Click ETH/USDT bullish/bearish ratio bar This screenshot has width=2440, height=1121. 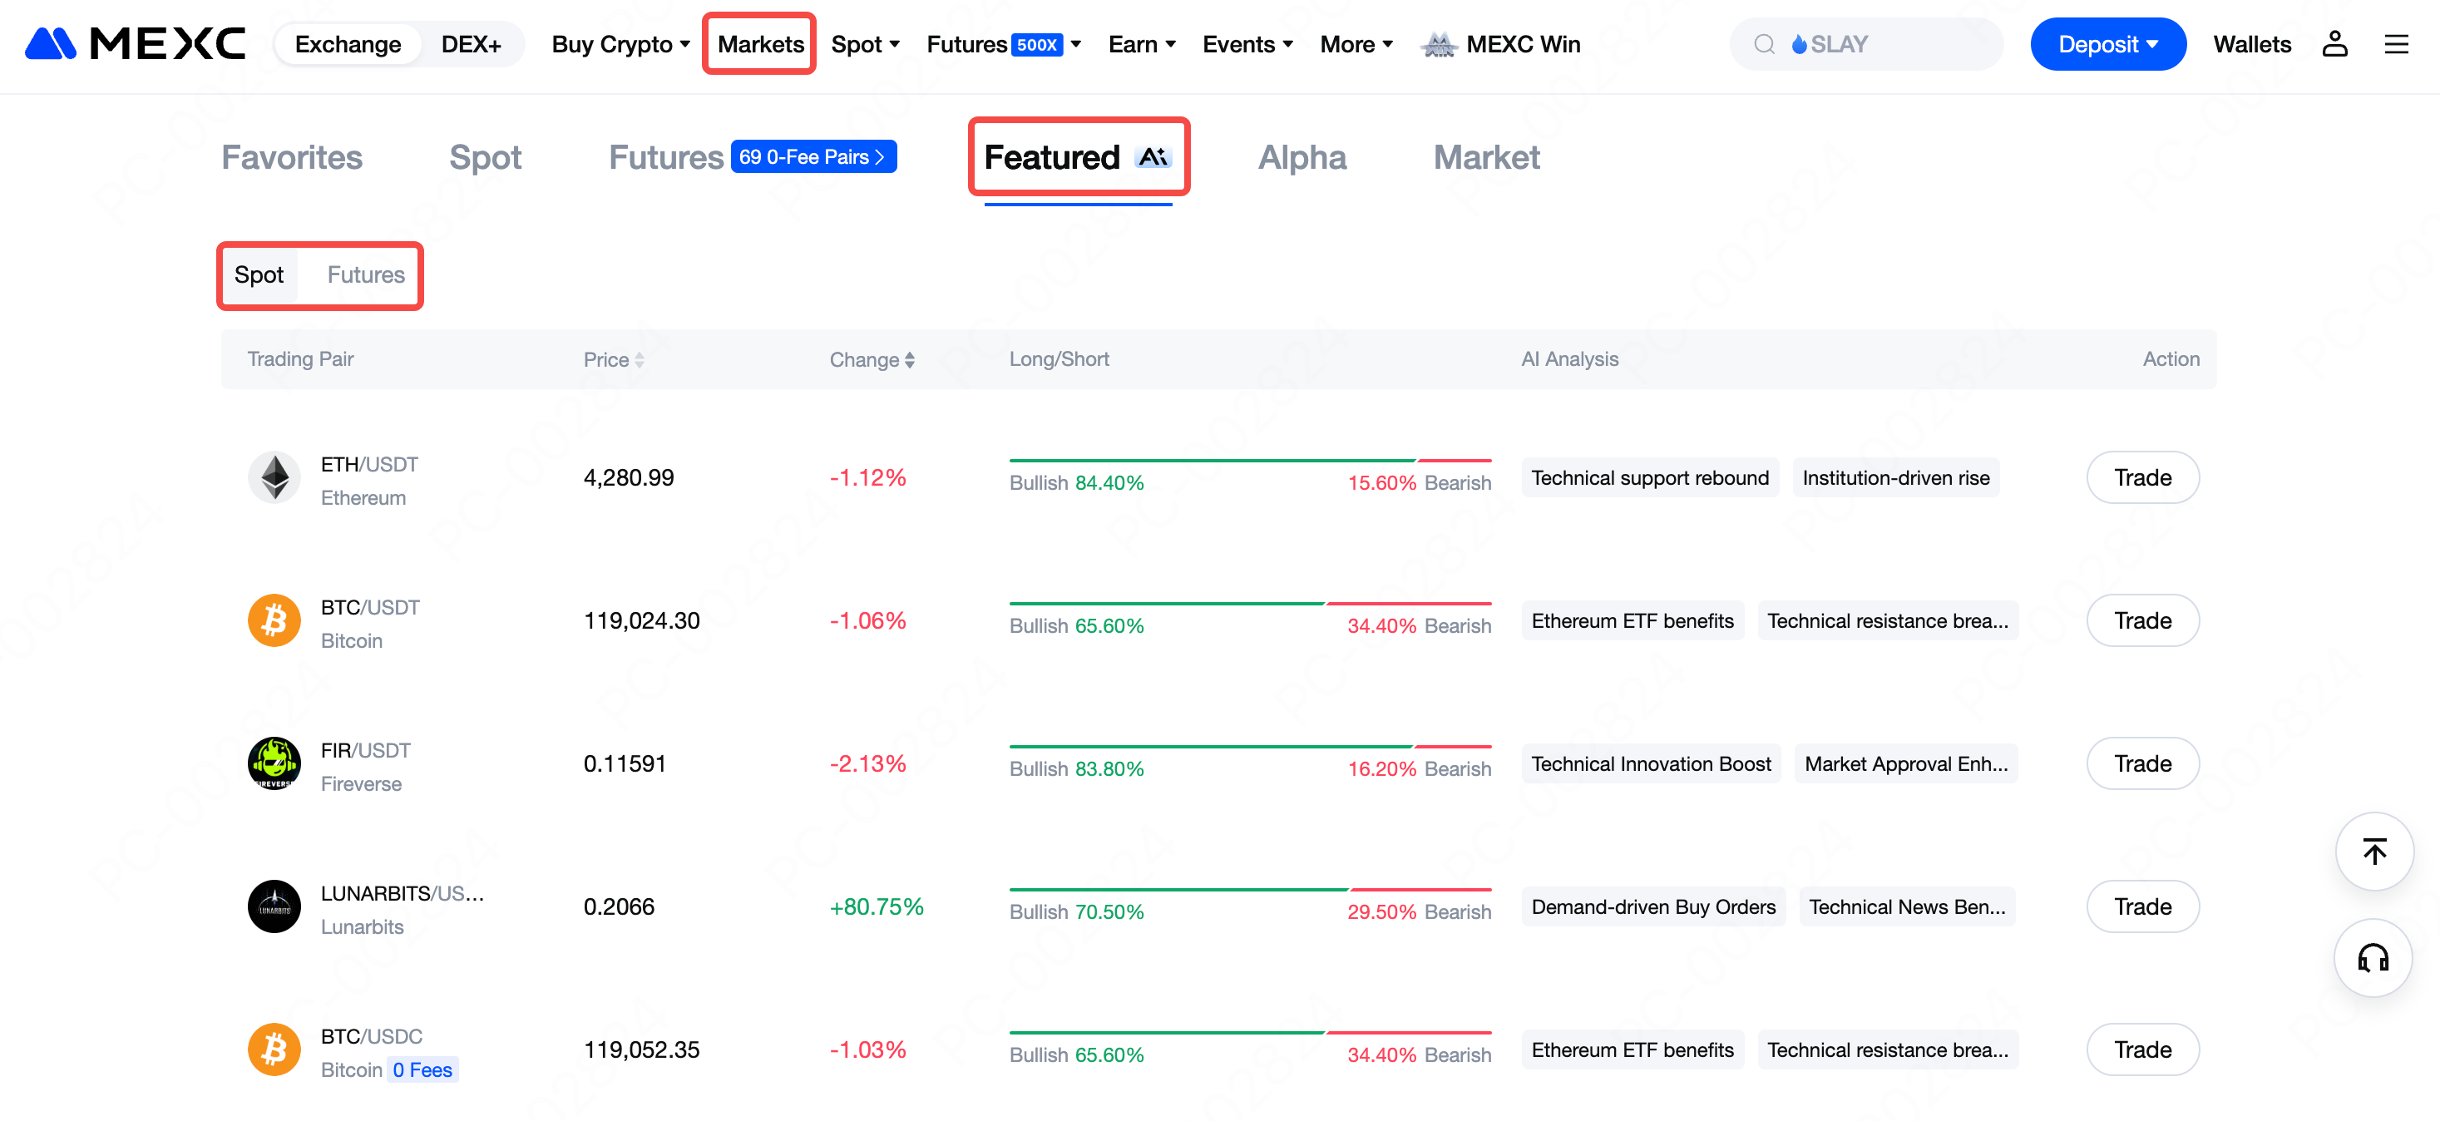(x=1249, y=461)
